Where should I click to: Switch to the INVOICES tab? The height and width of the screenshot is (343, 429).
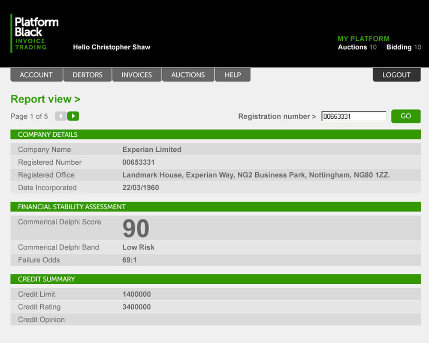click(136, 75)
